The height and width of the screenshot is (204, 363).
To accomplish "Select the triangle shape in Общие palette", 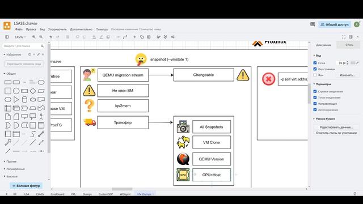I will click(x=16, y=100).
